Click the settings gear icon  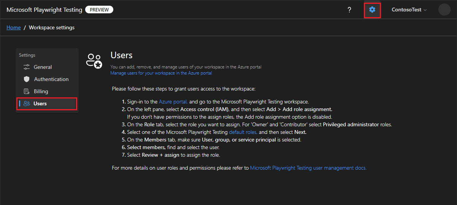coord(372,10)
